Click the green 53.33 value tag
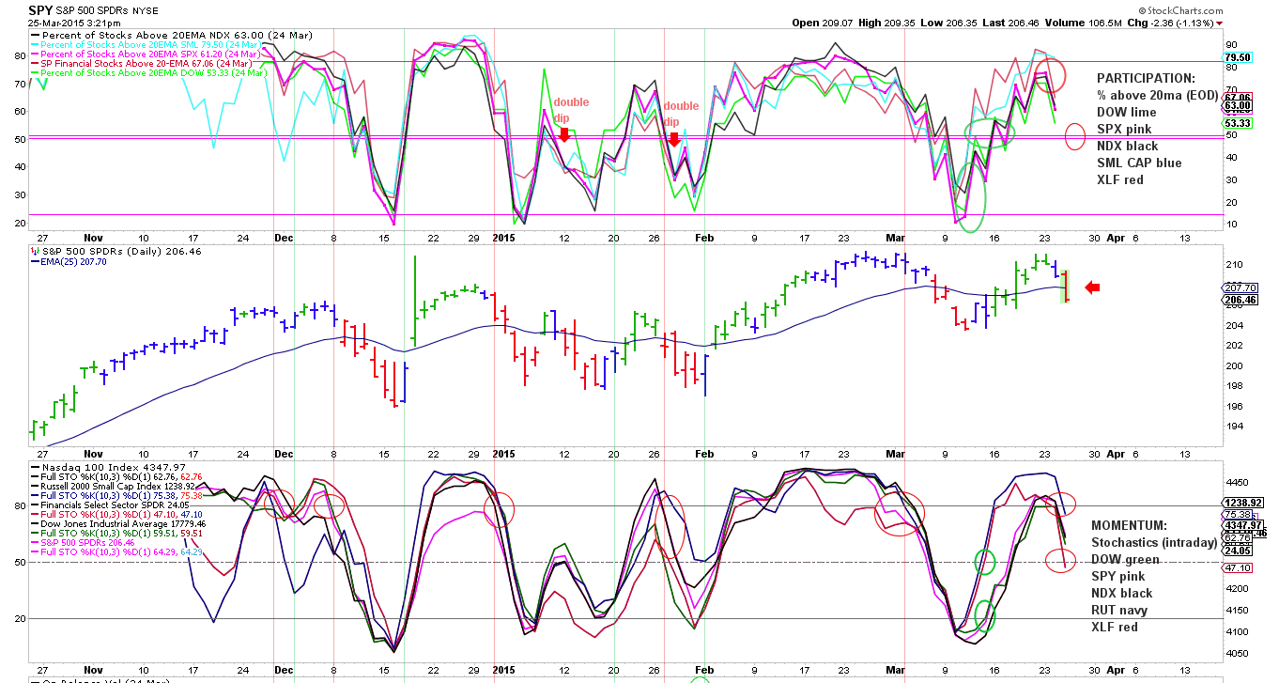 tap(1239, 123)
